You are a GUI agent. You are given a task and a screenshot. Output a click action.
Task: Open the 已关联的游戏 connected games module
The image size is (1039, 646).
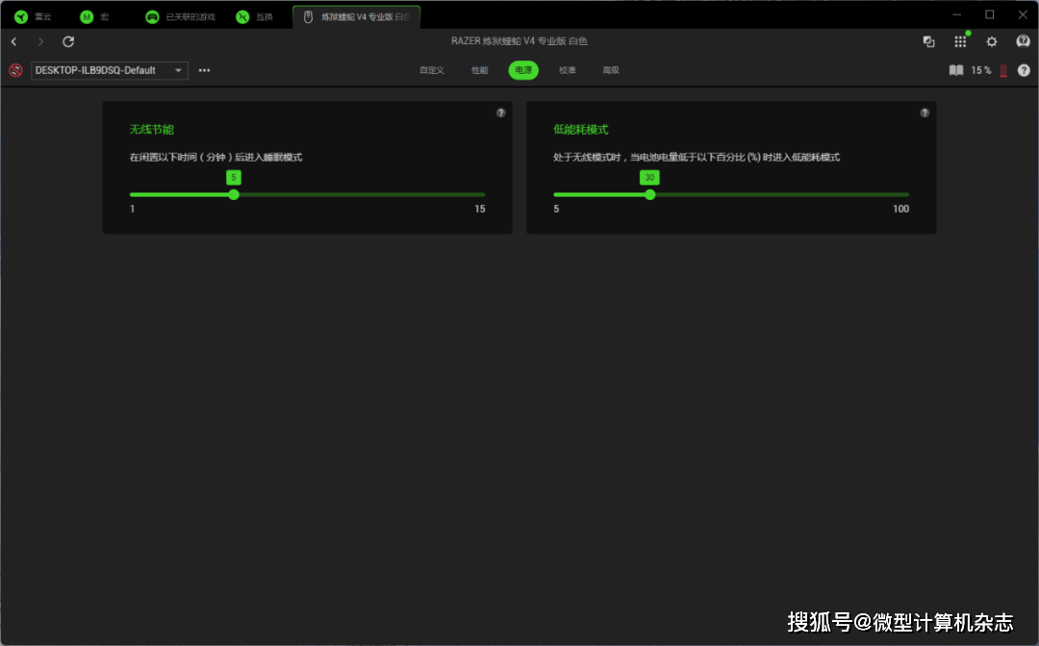pyautogui.click(x=175, y=15)
